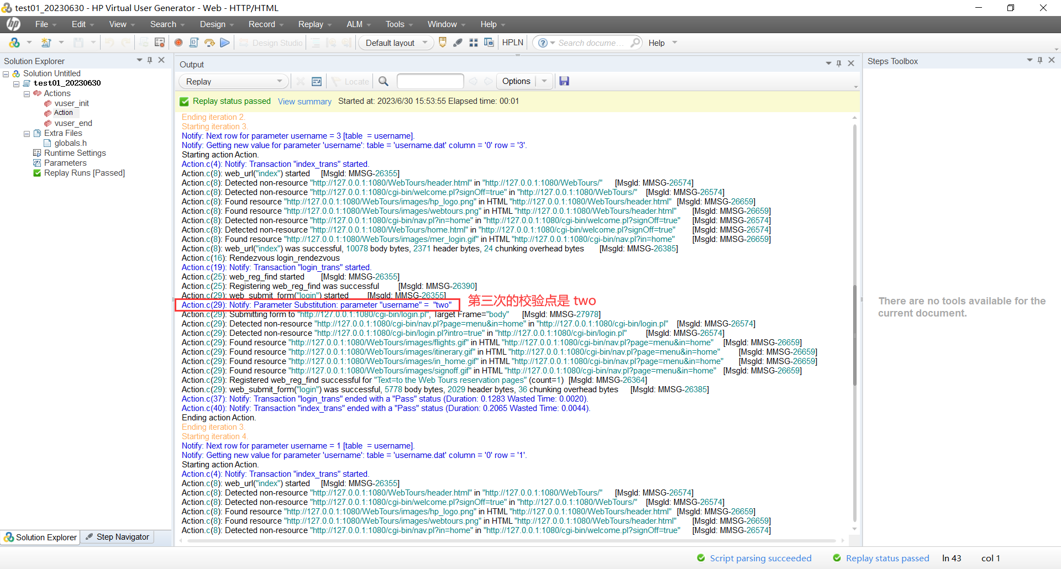The width and height of the screenshot is (1061, 569).
Task: Click the Help toolbar button
Action: (656, 43)
